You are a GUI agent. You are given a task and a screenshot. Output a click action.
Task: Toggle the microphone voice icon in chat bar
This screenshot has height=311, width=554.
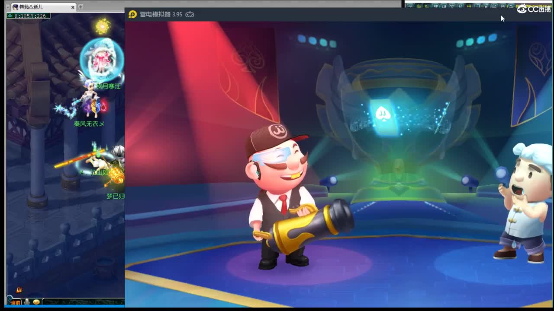(x=27, y=302)
